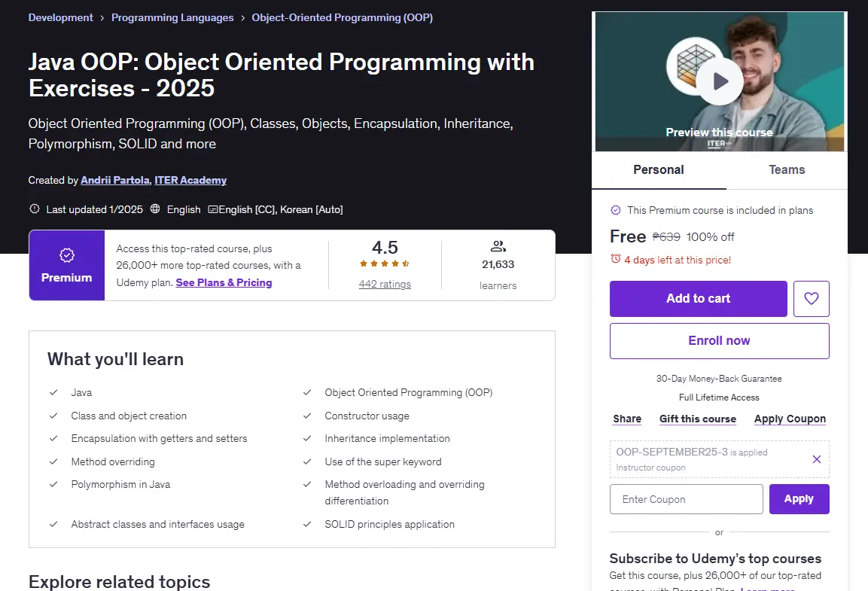Click the Enroll now button

point(719,341)
